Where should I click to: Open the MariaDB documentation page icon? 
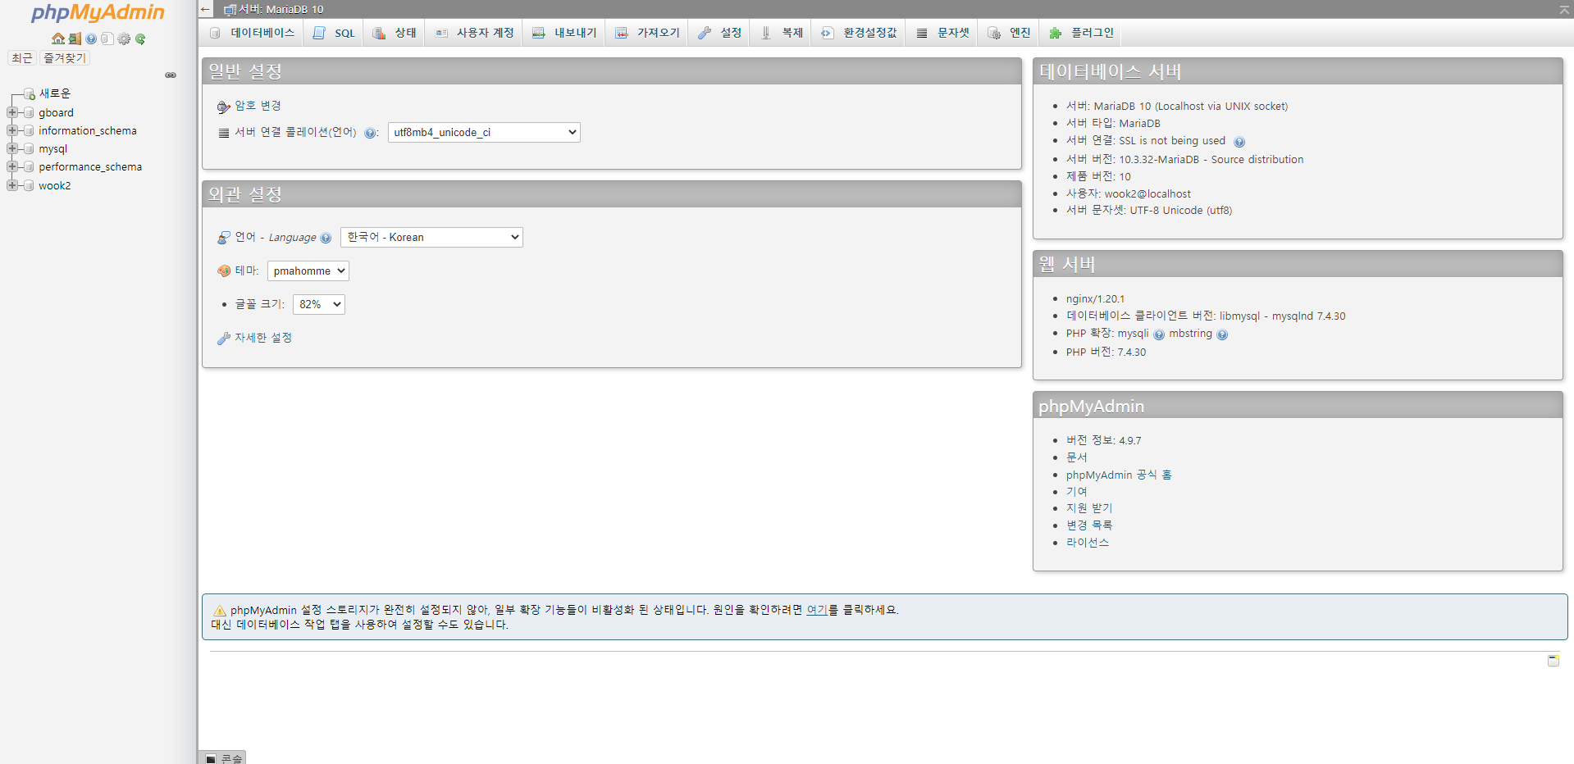pos(107,39)
